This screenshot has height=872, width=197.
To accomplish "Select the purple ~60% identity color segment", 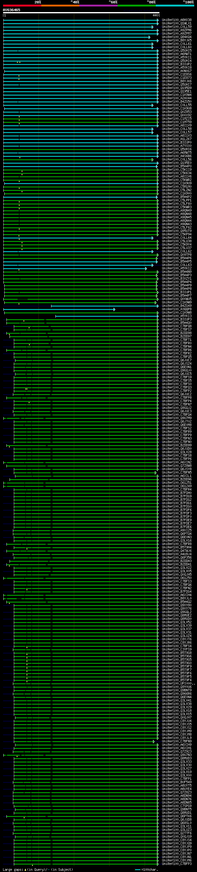I will 99,6.
